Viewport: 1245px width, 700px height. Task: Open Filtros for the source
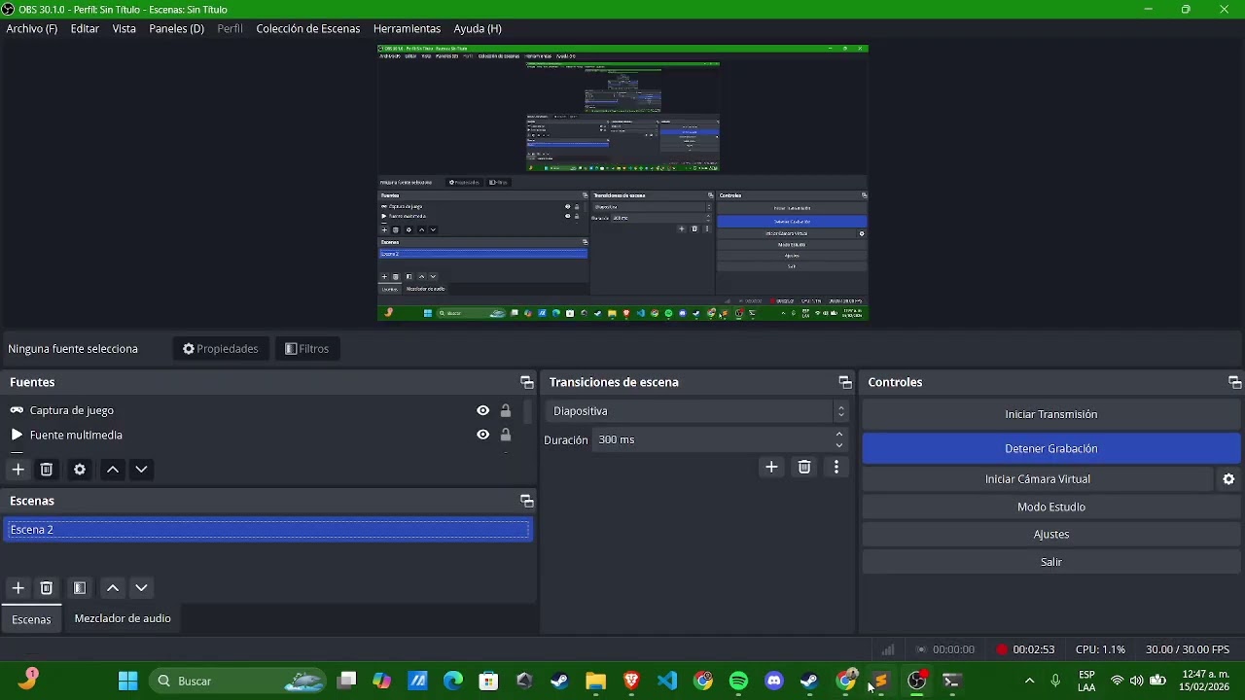tap(307, 349)
